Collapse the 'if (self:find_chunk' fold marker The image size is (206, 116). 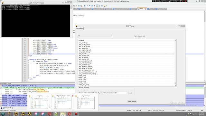coord(29,63)
